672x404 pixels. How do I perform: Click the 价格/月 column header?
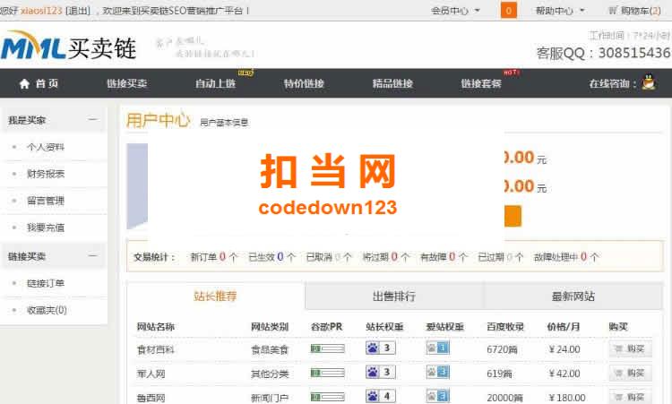(x=564, y=326)
